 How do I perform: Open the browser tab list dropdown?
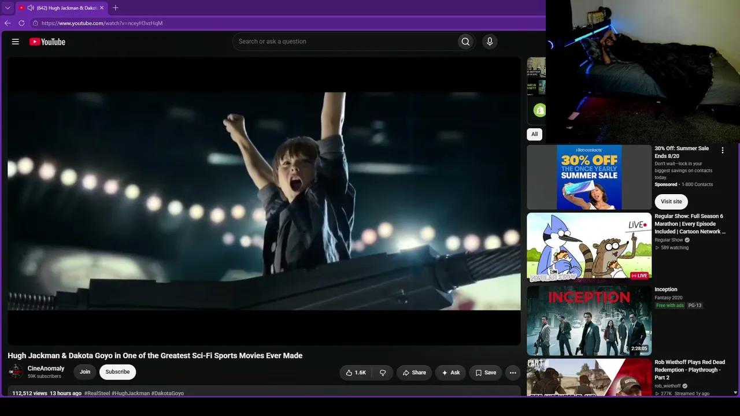pos(8,8)
